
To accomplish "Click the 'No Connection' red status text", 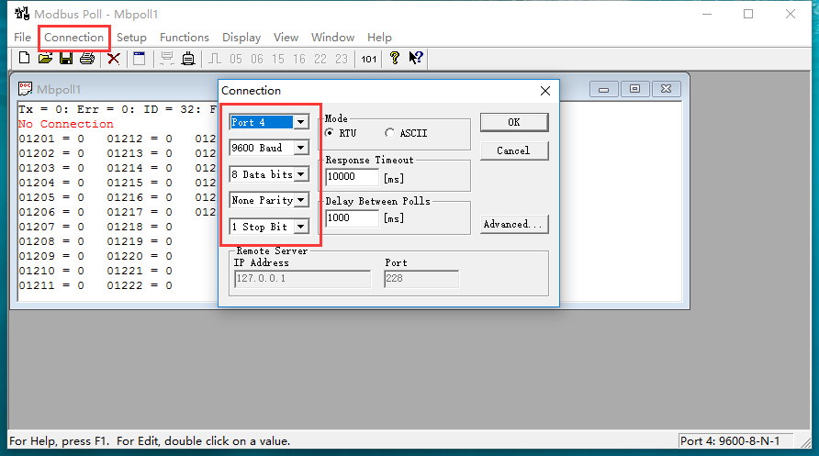I will pyautogui.click(x=66, y=124).
